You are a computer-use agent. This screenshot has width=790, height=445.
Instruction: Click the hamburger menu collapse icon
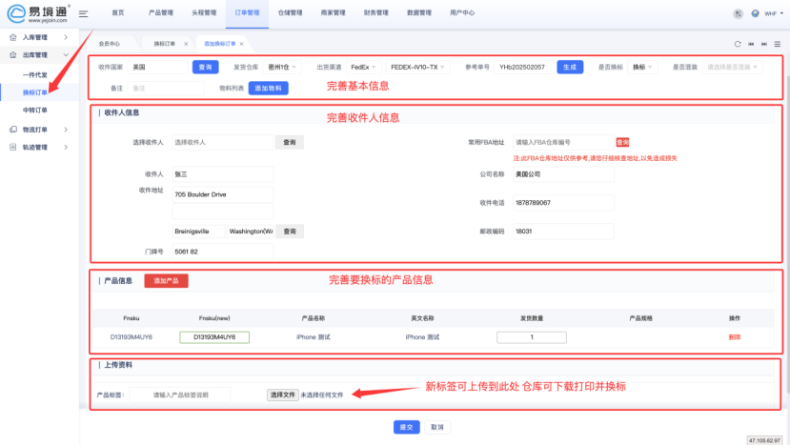[x=84, y=13]
